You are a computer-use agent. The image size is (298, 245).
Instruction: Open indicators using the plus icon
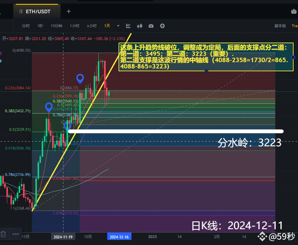pyautogui.click(x=162, y=26)
